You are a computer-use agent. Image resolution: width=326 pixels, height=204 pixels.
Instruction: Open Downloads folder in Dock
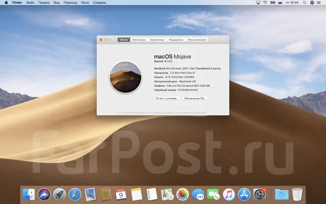[x=282, y=195]
